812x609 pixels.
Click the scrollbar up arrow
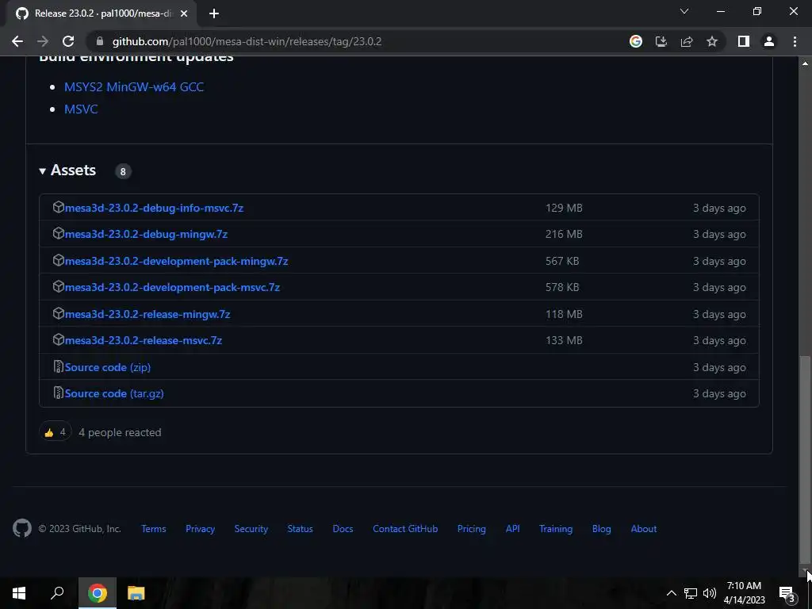tap(805, 63)
